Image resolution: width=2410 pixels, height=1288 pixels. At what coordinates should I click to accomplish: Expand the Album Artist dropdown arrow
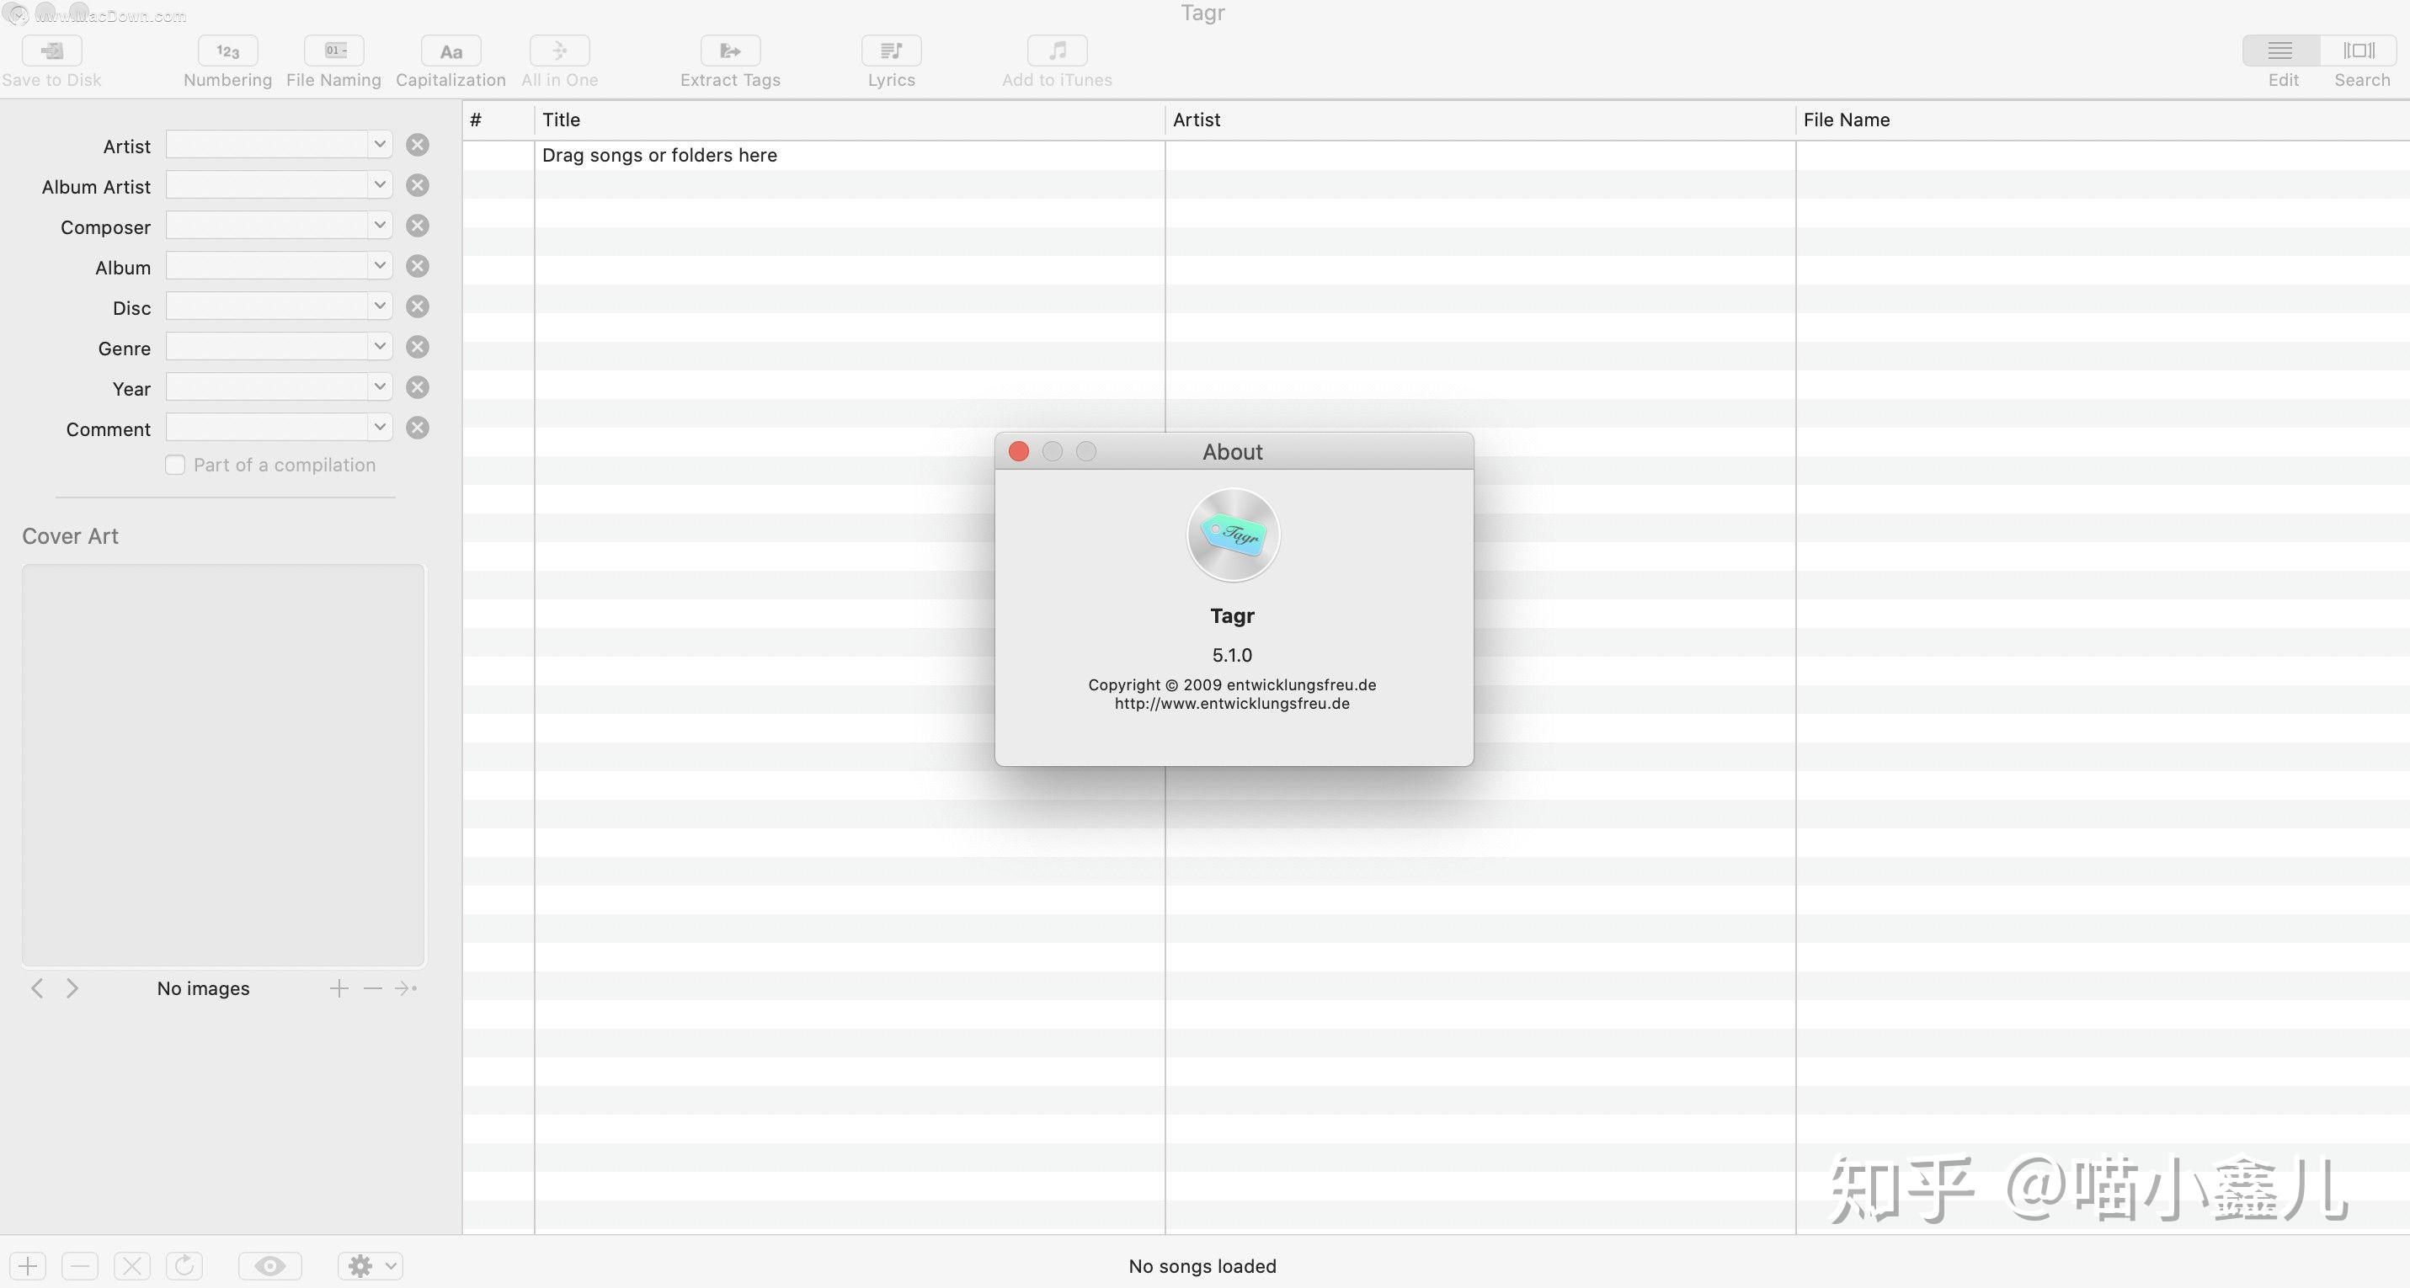[x=379, y=184]
